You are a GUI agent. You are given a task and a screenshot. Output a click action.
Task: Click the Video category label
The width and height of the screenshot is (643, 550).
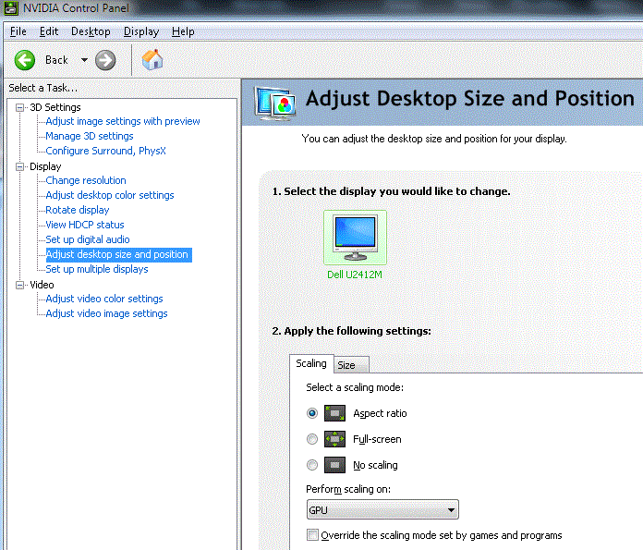pos(42,285)
